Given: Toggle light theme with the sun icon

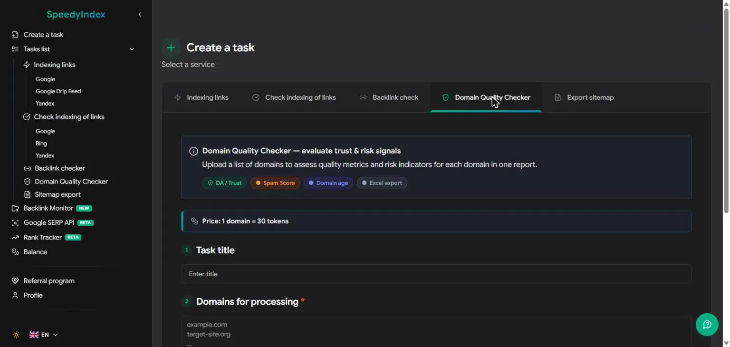Looking at the screenshot, I should coord(16,335).
